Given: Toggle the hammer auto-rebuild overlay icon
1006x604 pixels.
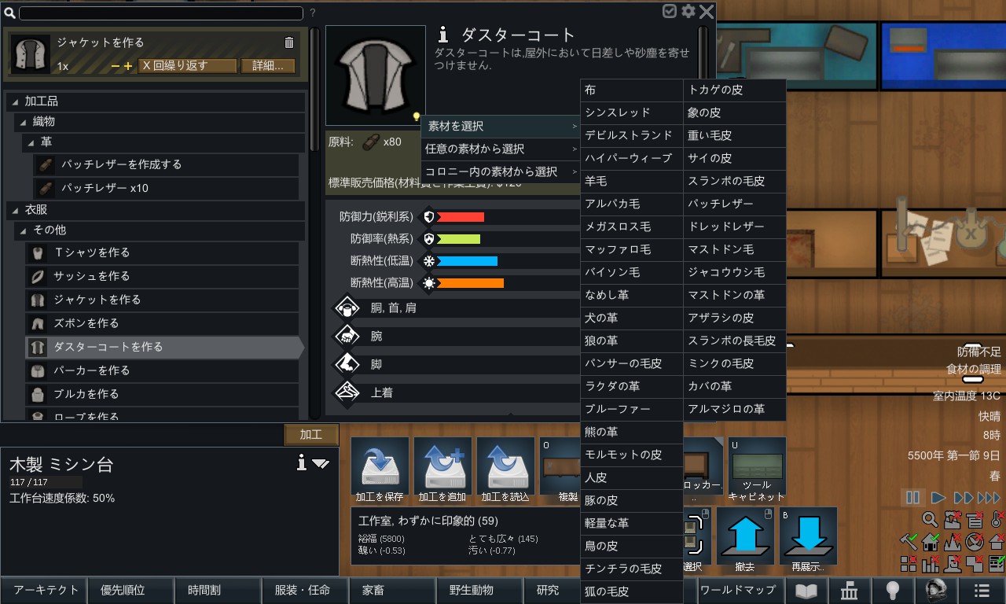Looking at the screenshot, I should pos(908,541).
